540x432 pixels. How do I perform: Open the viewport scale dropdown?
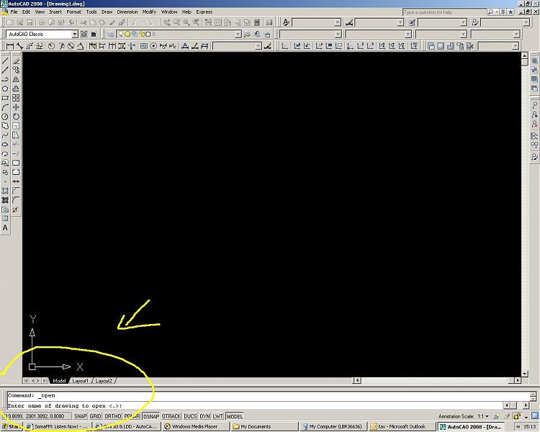[516, 46]
